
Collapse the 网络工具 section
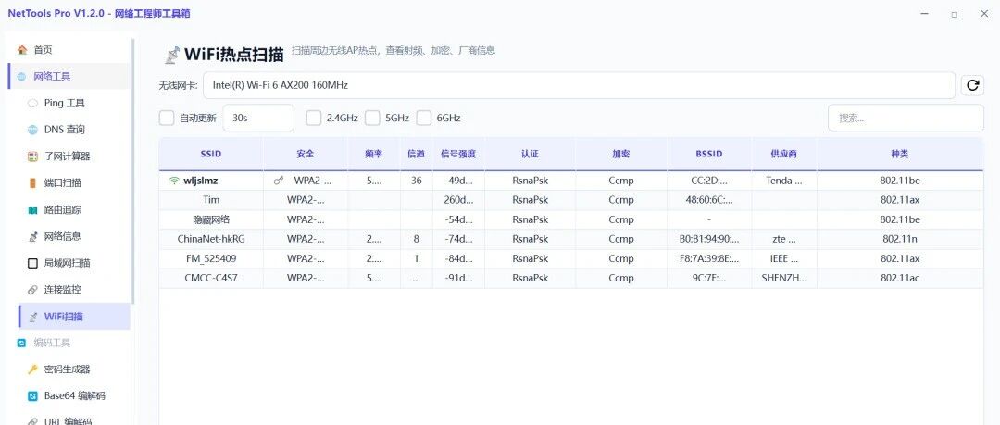pyautogui.click(x=69, y=77)
